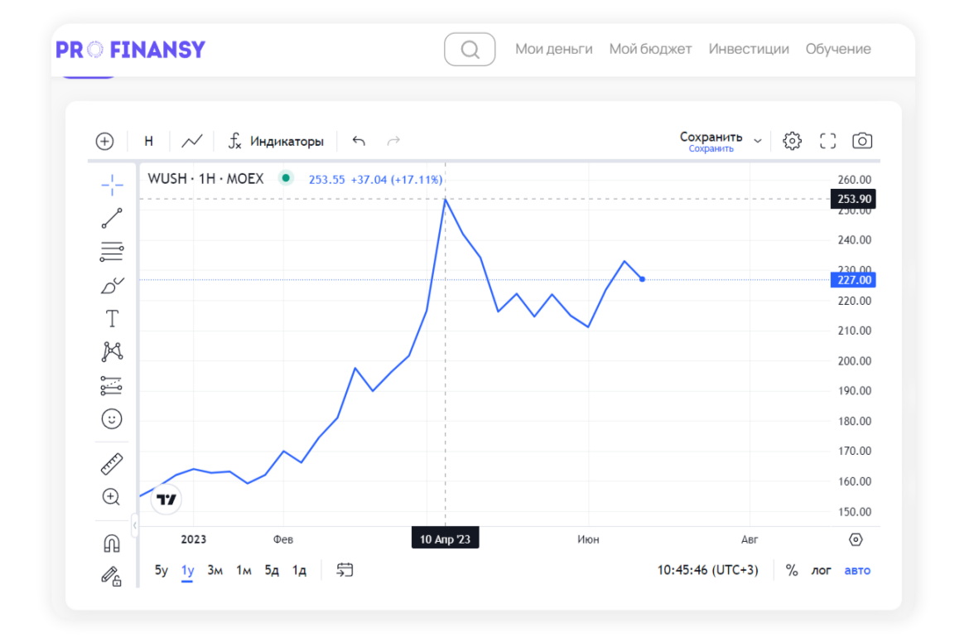
Task: Open chart settings gear icon
Action: [793, 141]
